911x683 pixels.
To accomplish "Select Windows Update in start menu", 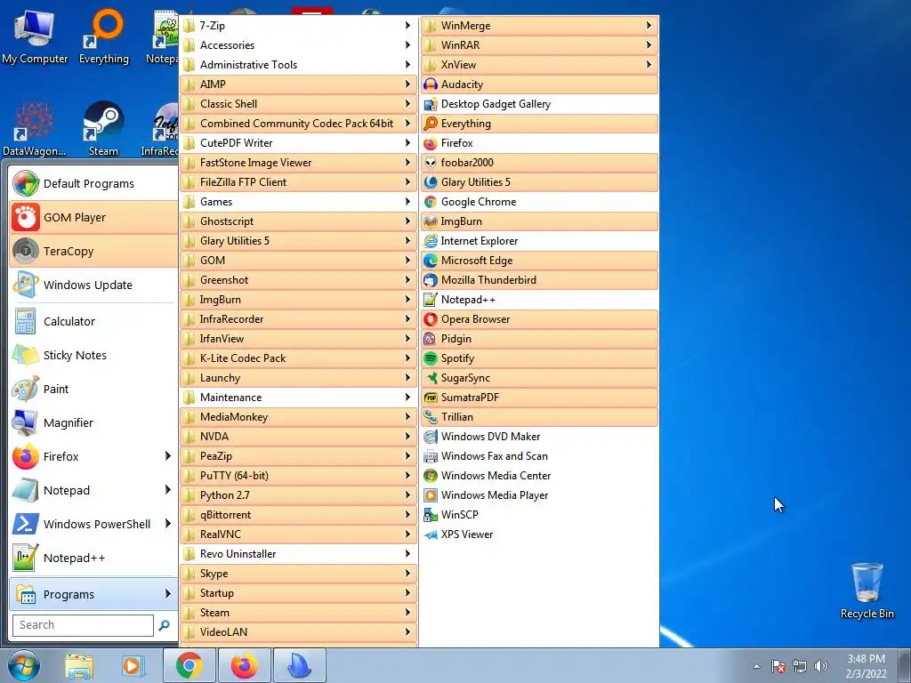I will pos(93,285).
